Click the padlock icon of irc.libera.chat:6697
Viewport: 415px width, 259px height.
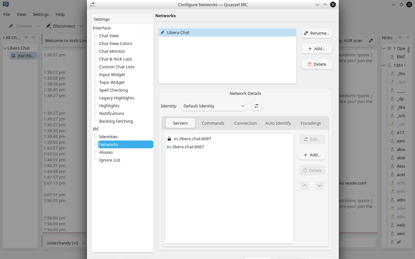pyautogui.click(x=169, y=139)
